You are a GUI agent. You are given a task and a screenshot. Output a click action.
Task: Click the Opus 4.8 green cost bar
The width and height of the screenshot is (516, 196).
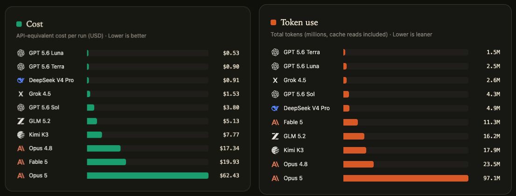[104, 148]
